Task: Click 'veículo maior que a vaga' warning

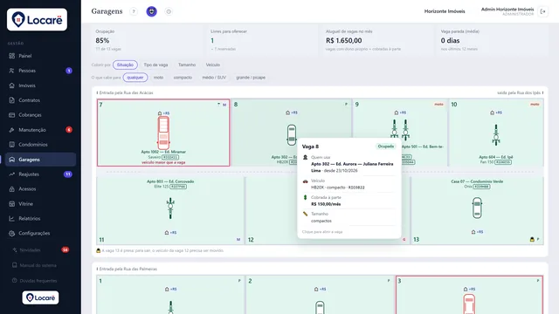Action: pyautogui.click(x=163, y=162)
